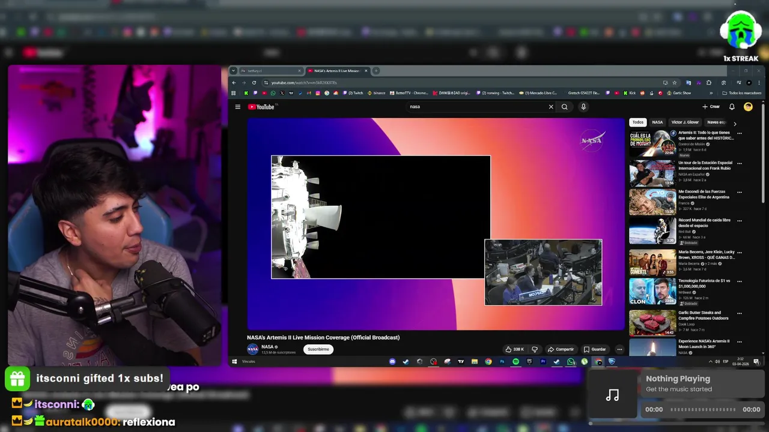
Task: Open Photoshop from the taskbar
Action: [x=502, y=362]
